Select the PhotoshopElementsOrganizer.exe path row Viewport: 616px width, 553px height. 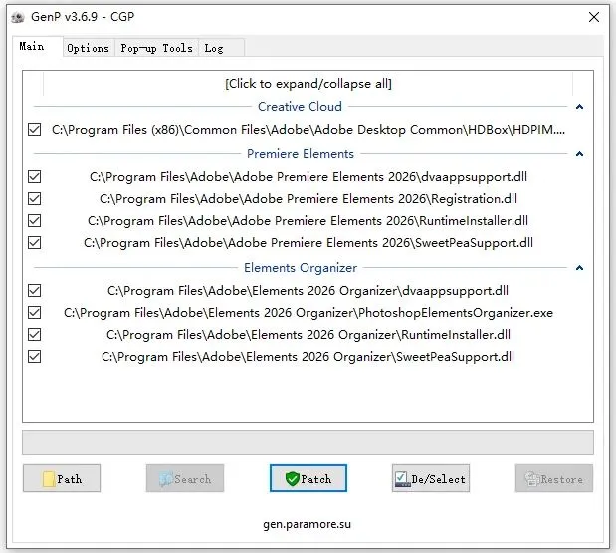[x=308, y=313]
